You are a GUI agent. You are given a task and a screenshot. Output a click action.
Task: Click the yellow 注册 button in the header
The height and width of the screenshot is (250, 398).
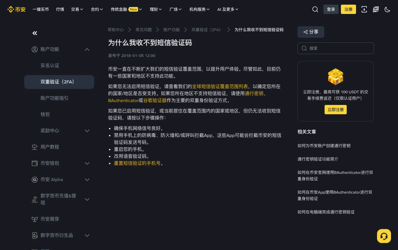coord(348,9)
